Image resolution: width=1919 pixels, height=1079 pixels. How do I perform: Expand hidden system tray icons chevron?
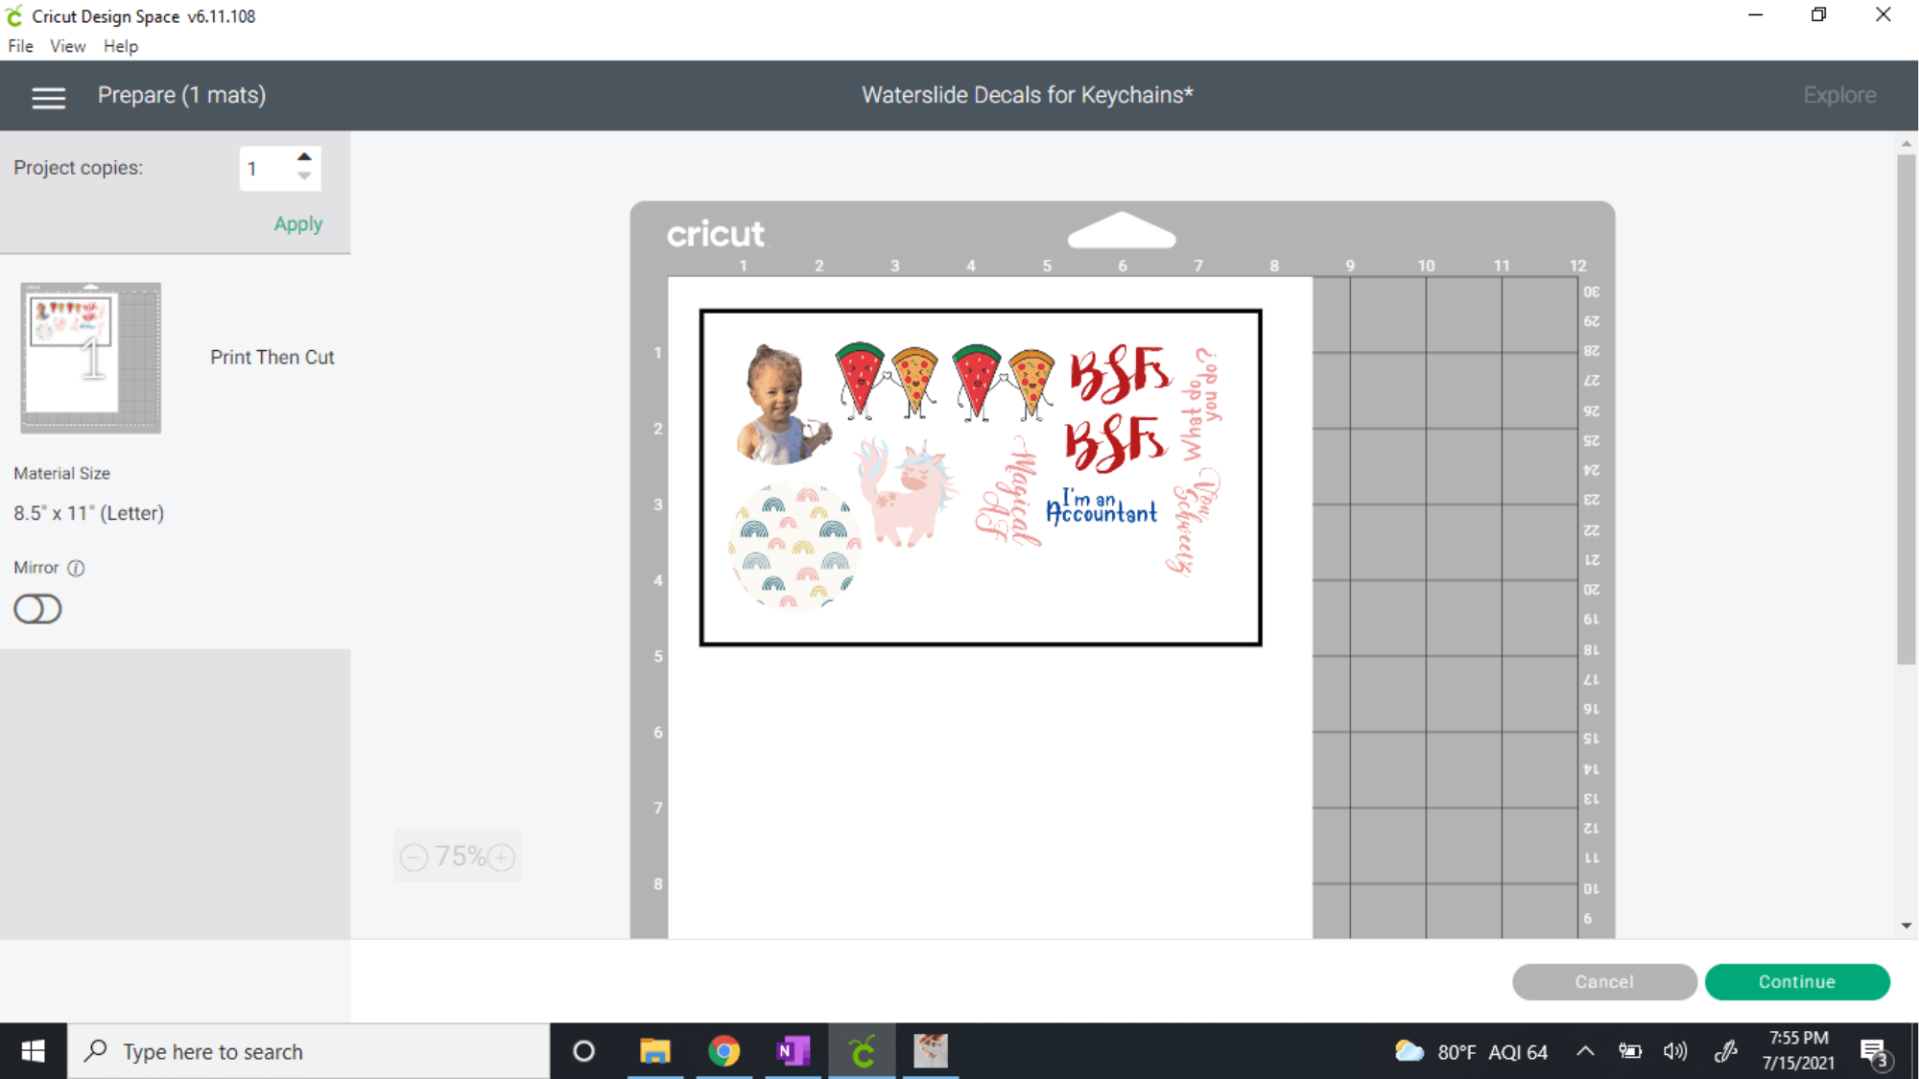point(1585,1051)
